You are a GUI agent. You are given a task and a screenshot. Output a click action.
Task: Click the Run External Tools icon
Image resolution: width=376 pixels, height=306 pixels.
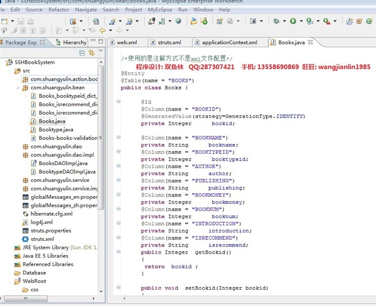click(x=327, y=21)
